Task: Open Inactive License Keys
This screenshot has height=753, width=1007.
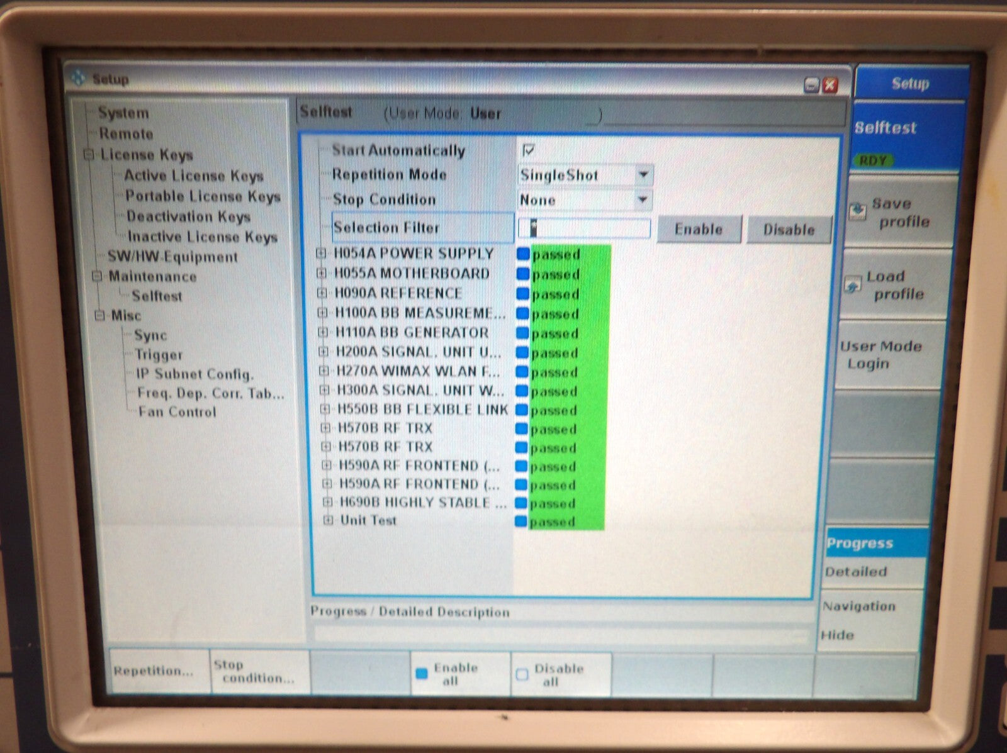Action: [202, 237]
